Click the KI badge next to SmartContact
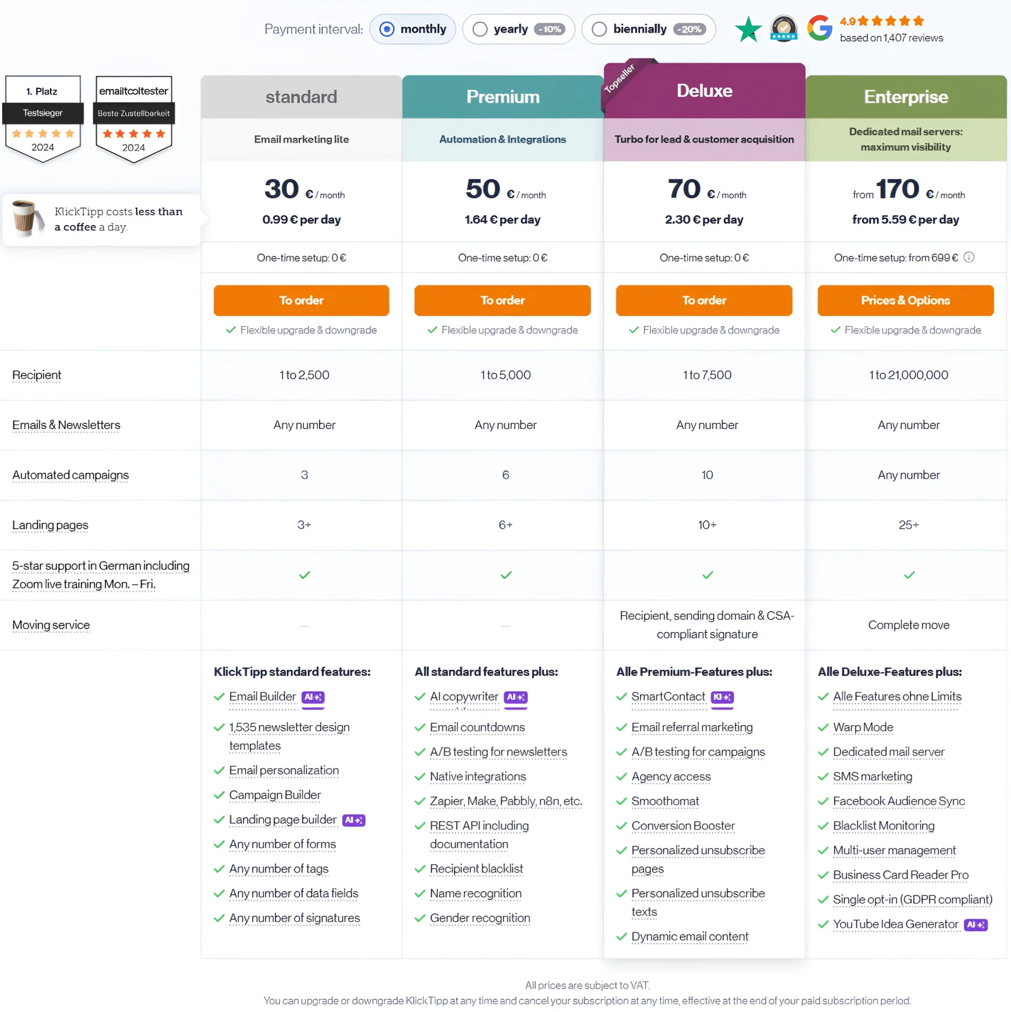This screenshot has height=1012, width=1011. 722,697
